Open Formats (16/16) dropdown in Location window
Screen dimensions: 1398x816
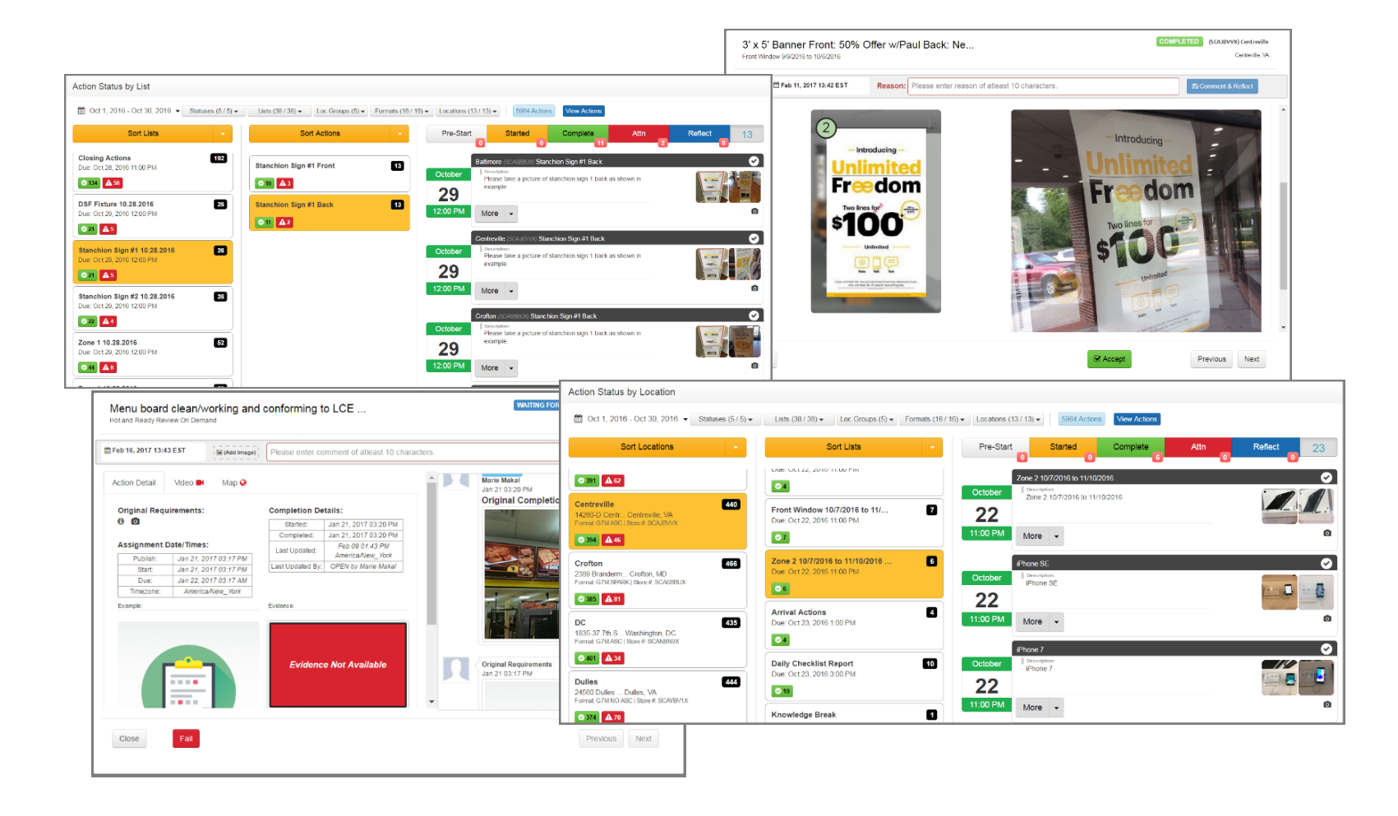935,419
